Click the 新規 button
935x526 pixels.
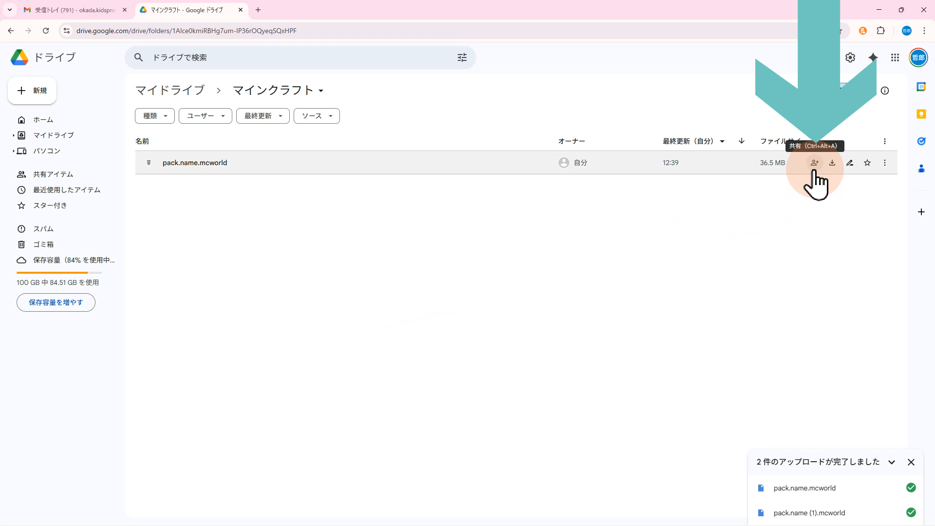point(32,91)
